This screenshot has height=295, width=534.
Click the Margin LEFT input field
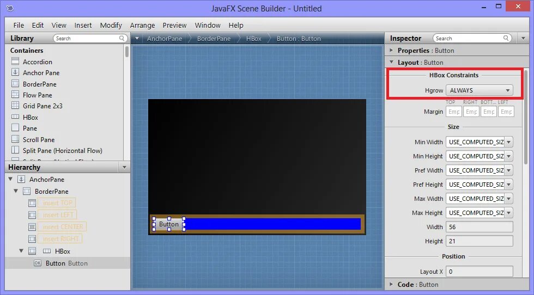(506, 112)
